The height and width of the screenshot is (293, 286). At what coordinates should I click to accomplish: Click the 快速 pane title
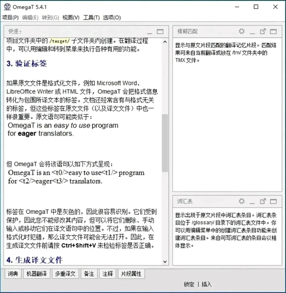point(15,31)
